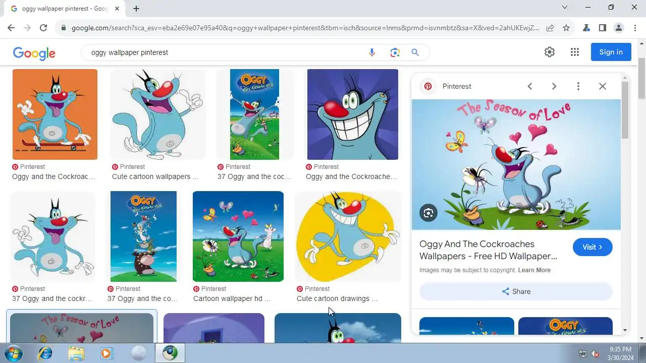The image size is (646, 363).
Task: Open Cute cartoon wallpapers winking Oggy thumbnail
Action: 157,114
